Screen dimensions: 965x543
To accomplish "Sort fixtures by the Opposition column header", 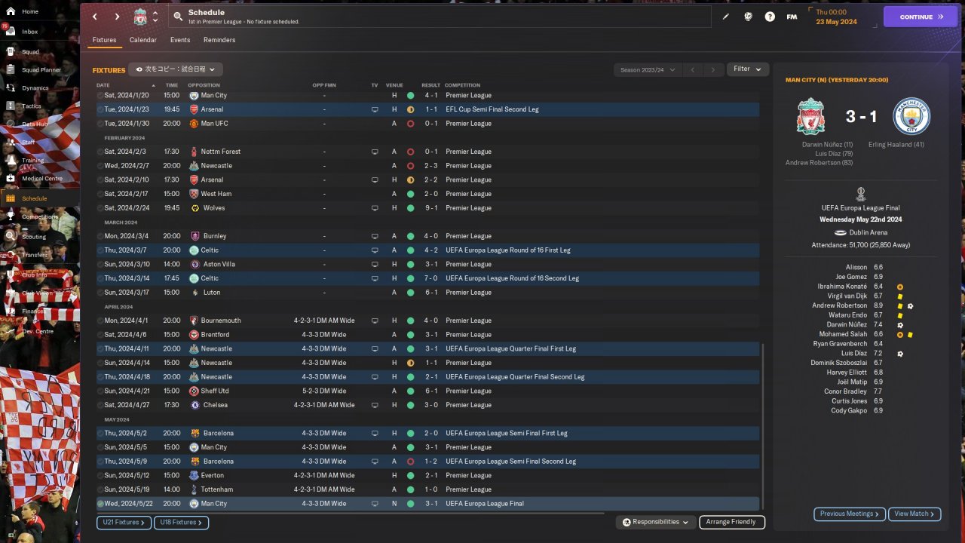I will (x=204, y=85).
